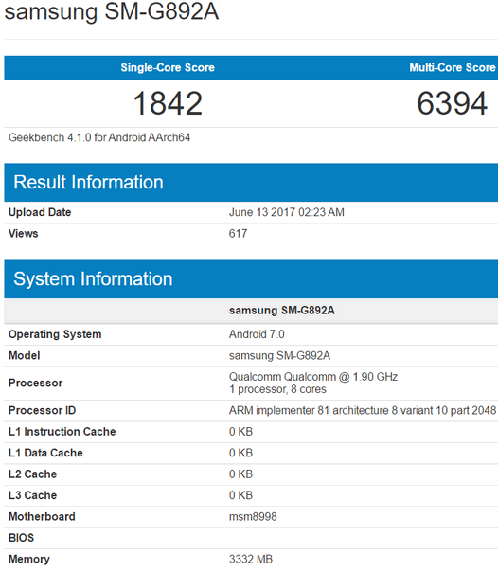This screenshot has height=572, width=498.
Task: Select the single-core score 1842
Action: point(168,103)
